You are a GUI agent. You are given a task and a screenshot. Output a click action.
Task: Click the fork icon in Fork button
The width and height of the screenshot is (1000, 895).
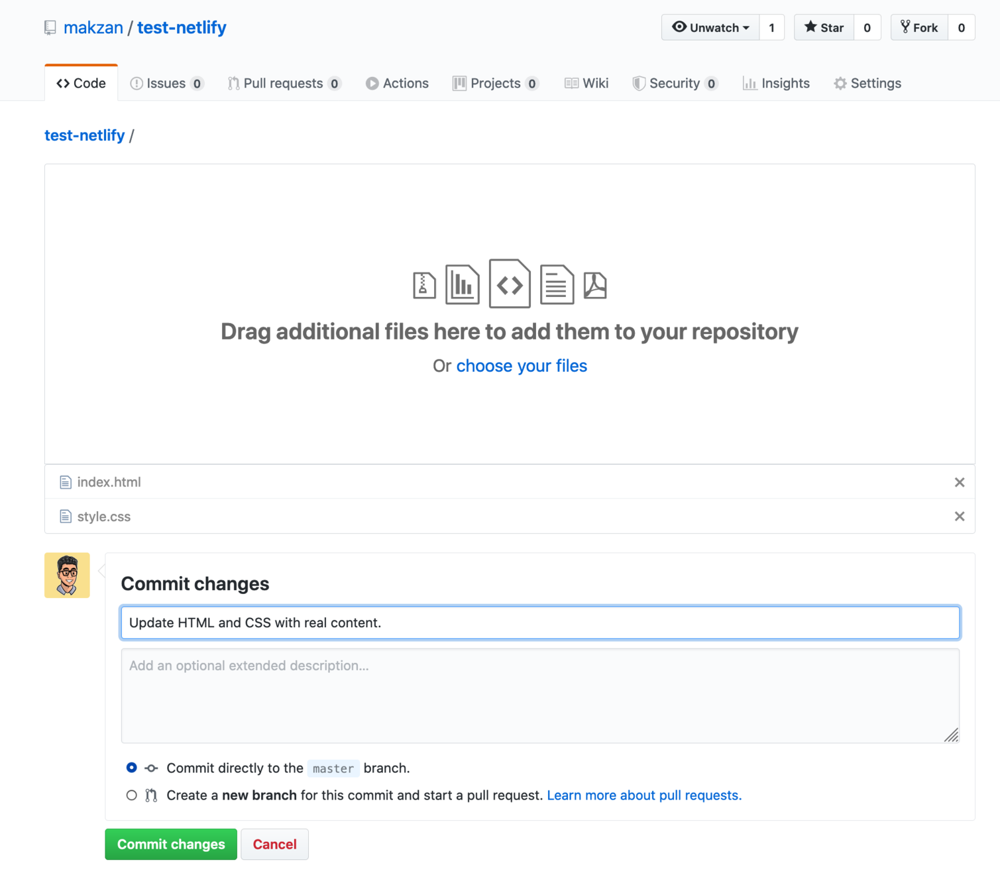coord(905,27)
